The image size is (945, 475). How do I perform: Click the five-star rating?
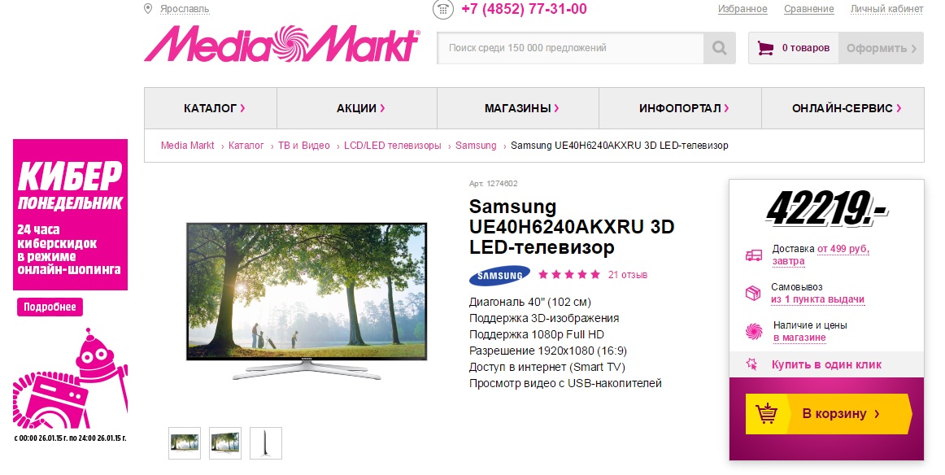(x=569, y=275)
